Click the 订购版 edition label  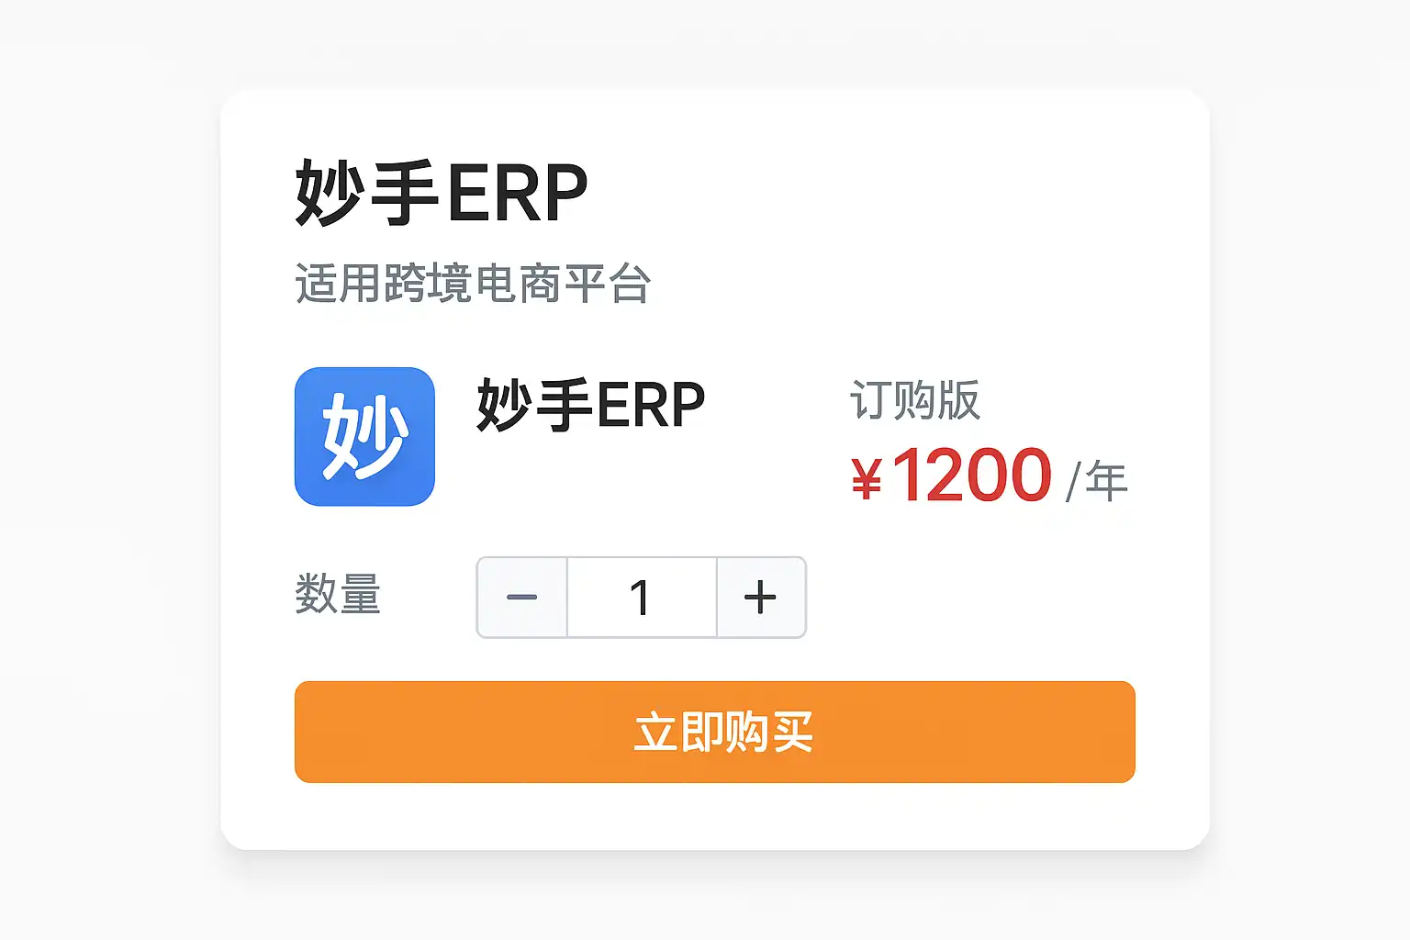[915, 400]
